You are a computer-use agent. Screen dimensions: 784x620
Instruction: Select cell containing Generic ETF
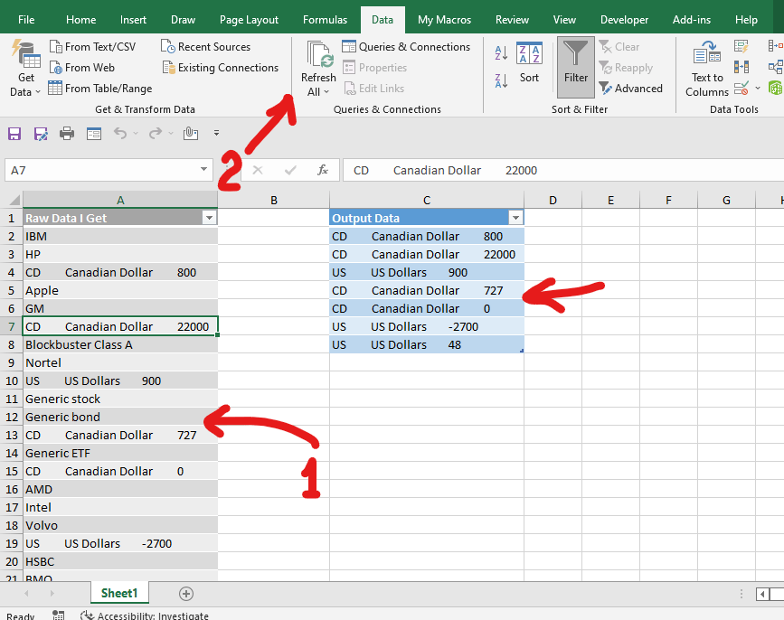tap(120, 453)
